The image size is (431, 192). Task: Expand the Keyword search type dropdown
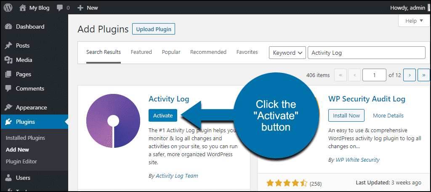click(x=287, y=53)
